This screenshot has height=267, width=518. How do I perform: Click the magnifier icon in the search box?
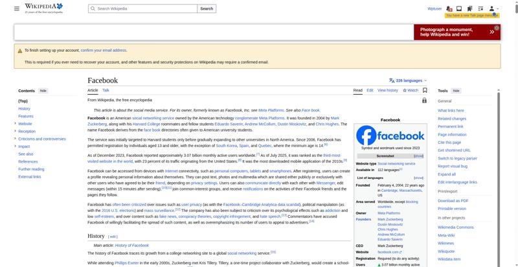[x=93, y=8]
